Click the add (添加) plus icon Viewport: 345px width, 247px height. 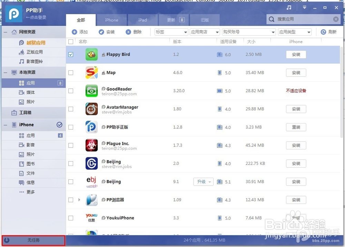pyautogui.click(x=75, y=32)
